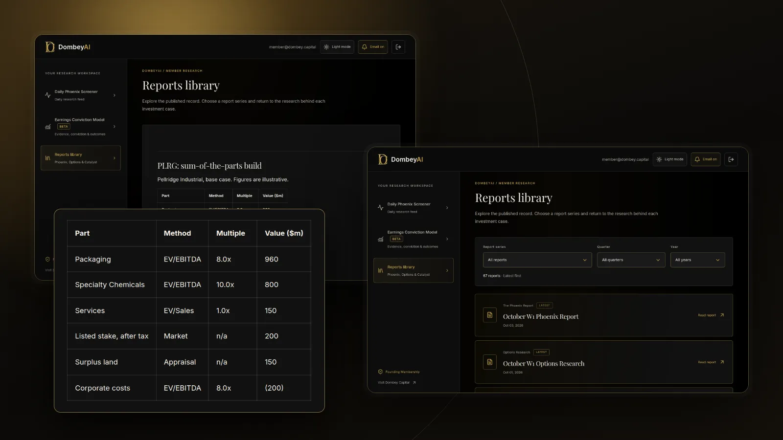
Task: Expand Daily Phoenix Screener chevron in right window
Action: click(x=447, y=208)
